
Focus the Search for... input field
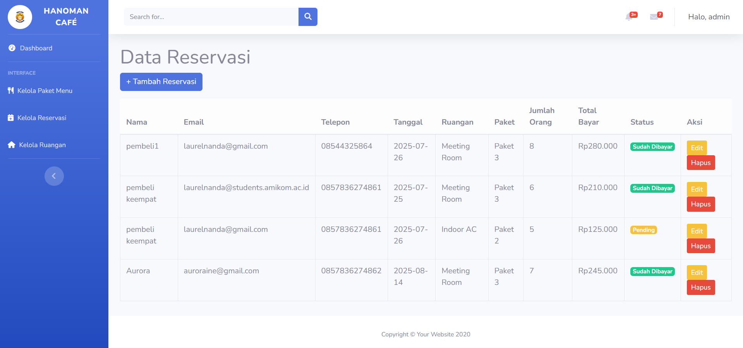pos(211,17)
